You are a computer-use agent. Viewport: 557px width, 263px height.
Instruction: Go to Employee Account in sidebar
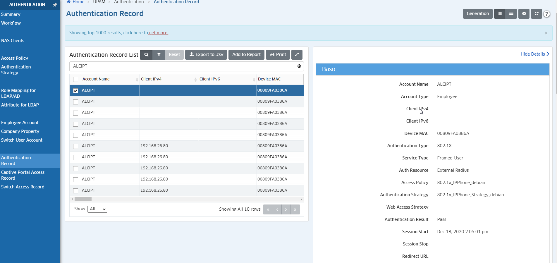[x=20, y=123]
